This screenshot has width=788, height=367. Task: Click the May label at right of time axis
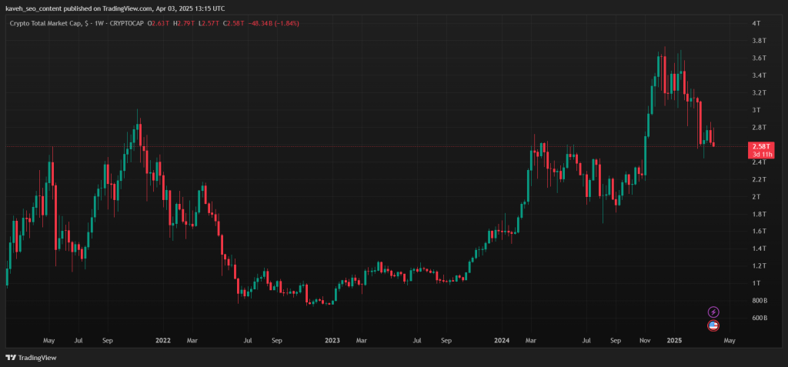point(730,340)
